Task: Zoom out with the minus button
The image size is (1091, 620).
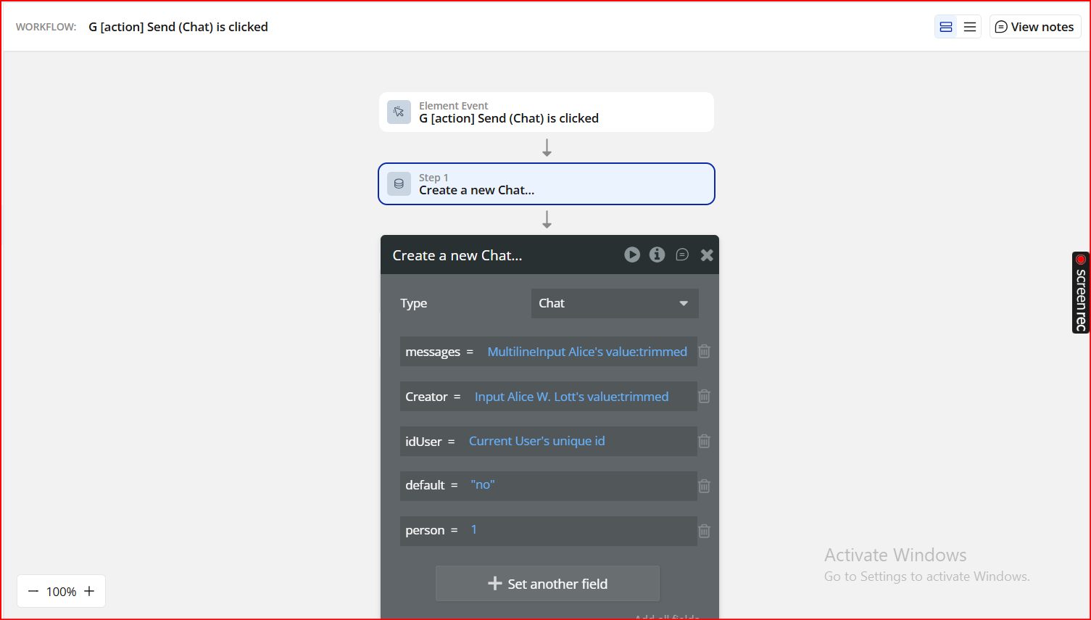Action: (33, 591)
